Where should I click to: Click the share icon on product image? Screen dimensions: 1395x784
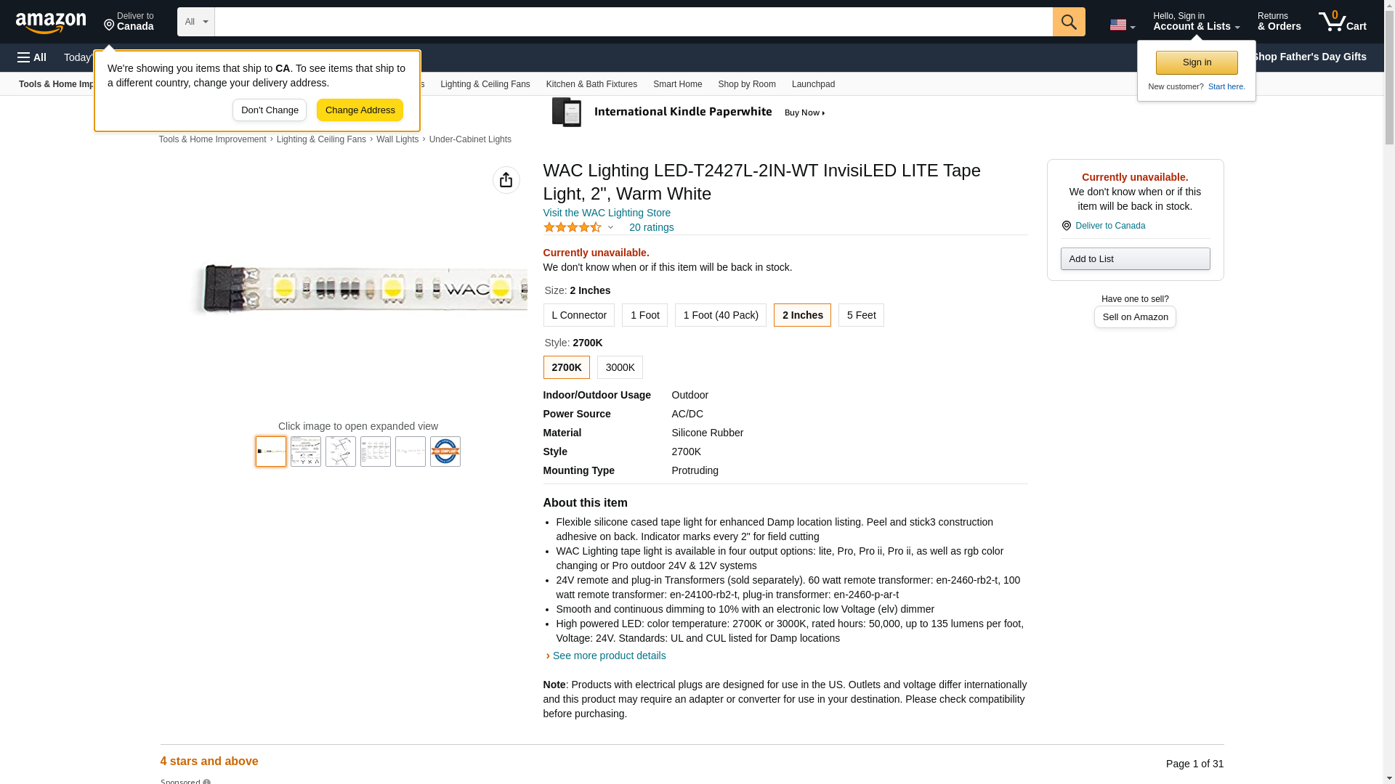506,180
